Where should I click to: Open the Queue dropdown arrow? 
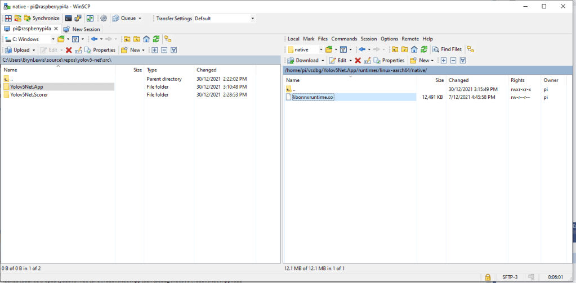point(140,18)
